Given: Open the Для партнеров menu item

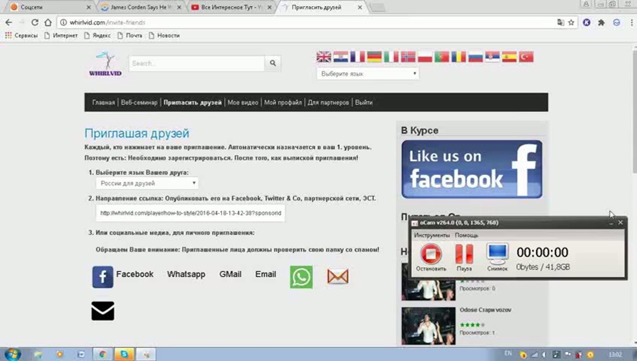Looking at the screenshot, I should 328,102.
